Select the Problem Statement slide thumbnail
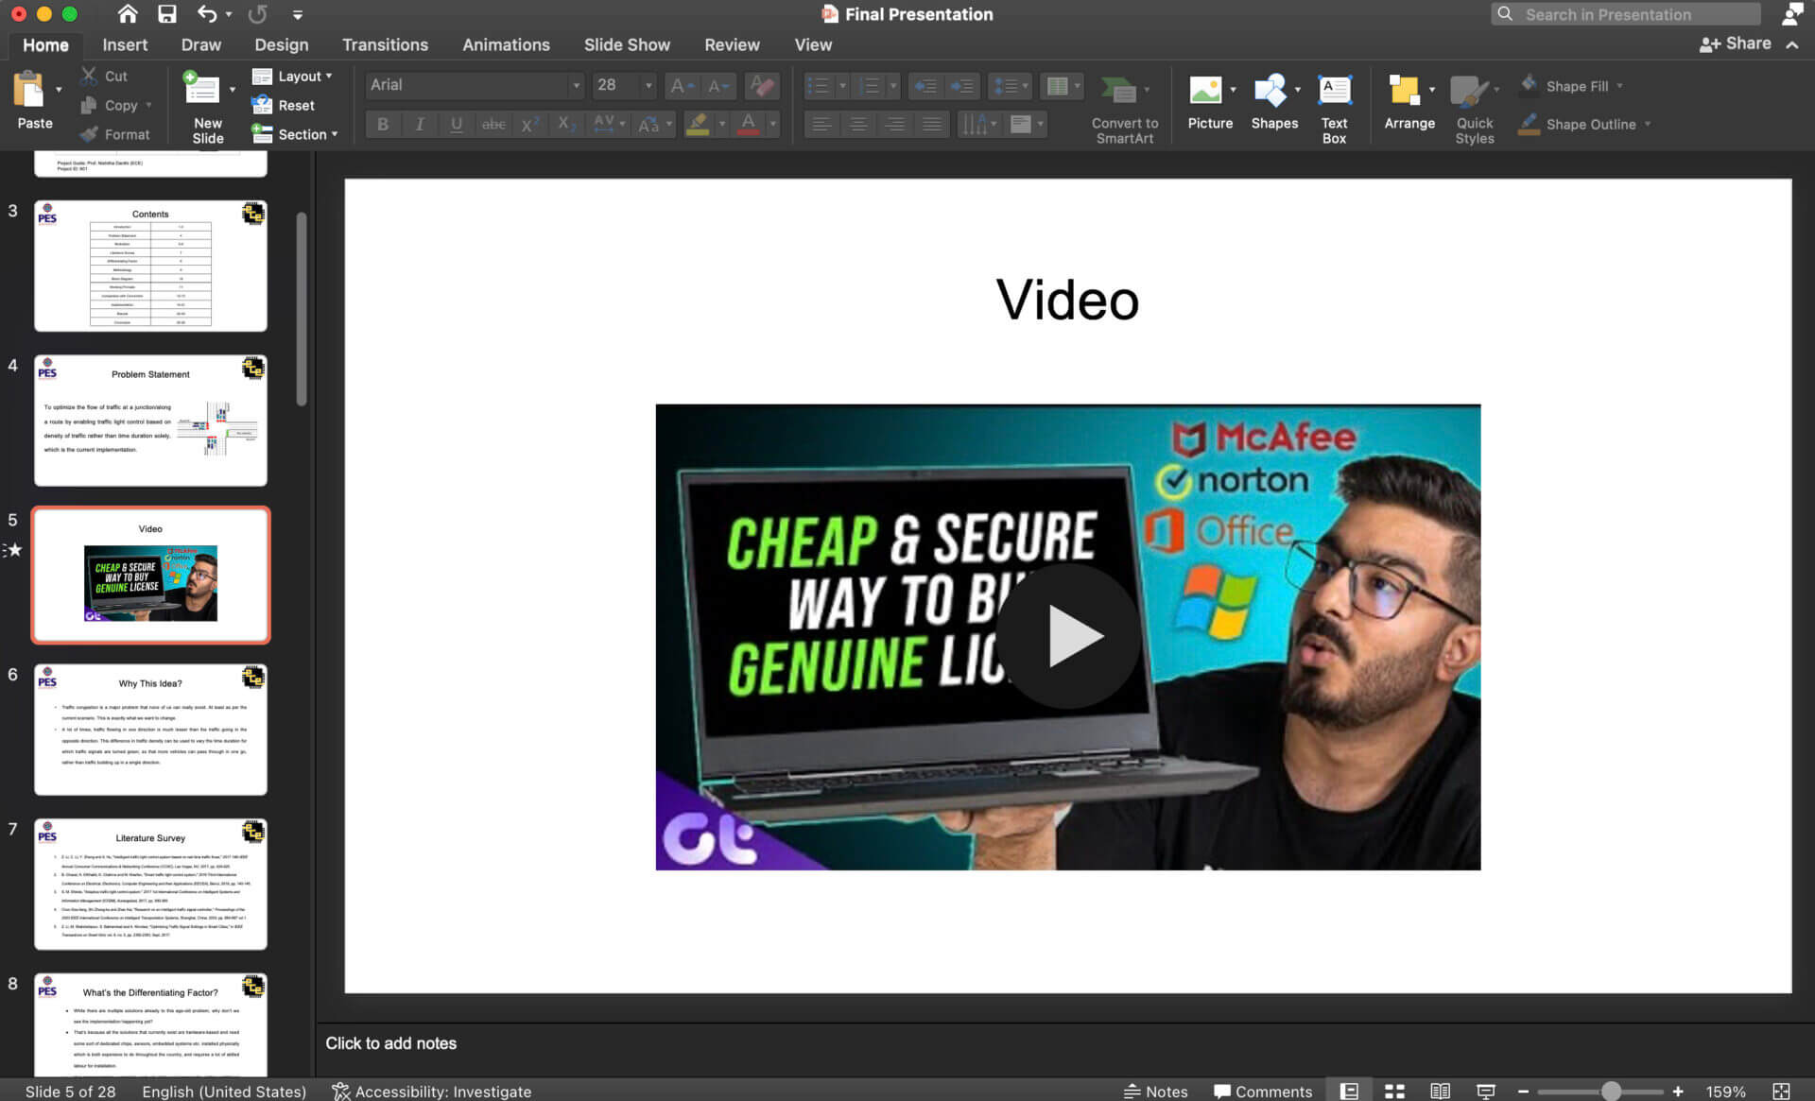The image size is (1815, 1101). [x=150, y=421]
